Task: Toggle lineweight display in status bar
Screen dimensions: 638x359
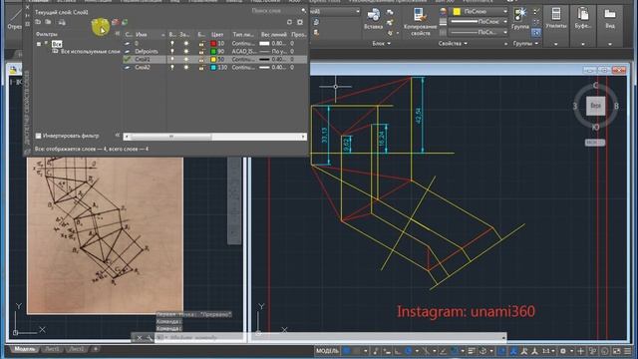Action: (472, 350)
